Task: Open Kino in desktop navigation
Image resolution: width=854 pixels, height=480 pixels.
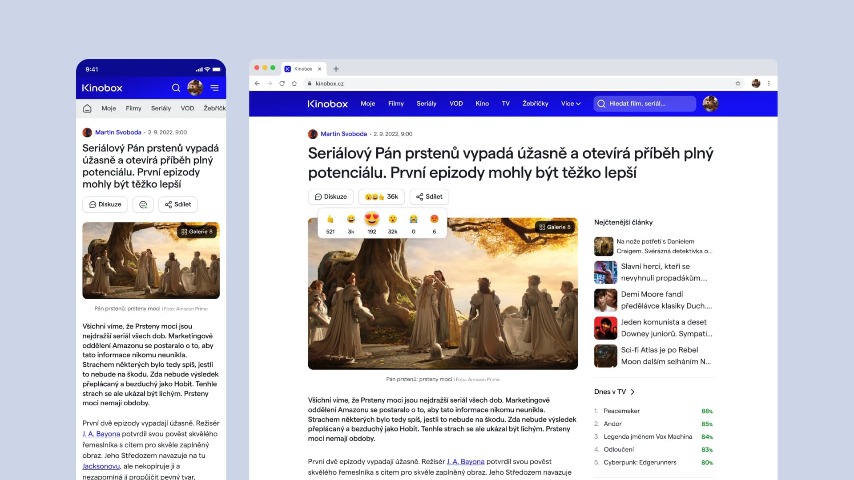Action: coord(482,104)
